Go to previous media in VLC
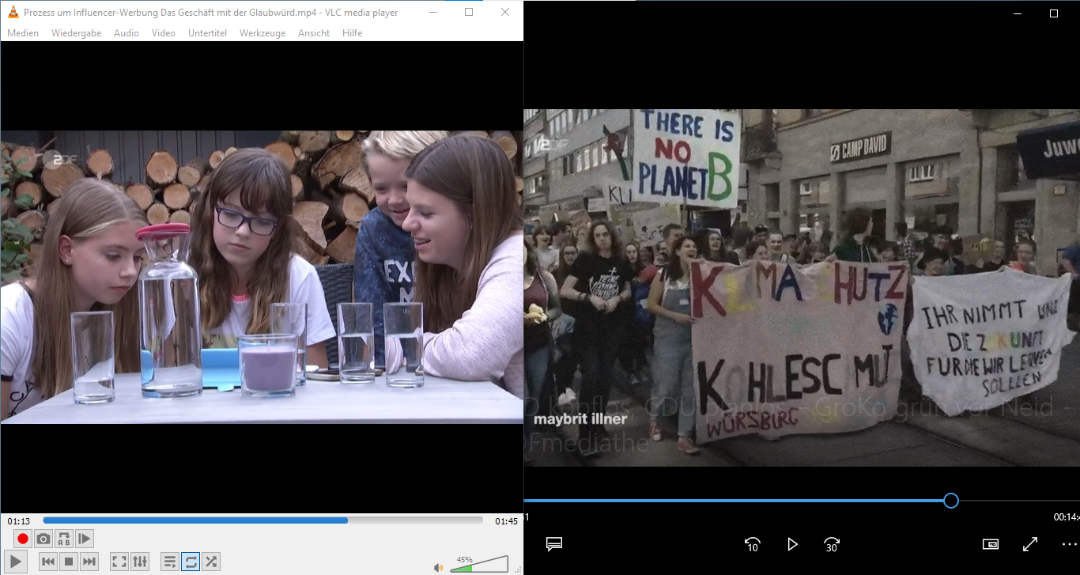 [x=48, y=562]
